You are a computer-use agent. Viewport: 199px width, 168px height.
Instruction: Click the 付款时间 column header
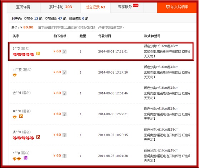pos(105,36)
